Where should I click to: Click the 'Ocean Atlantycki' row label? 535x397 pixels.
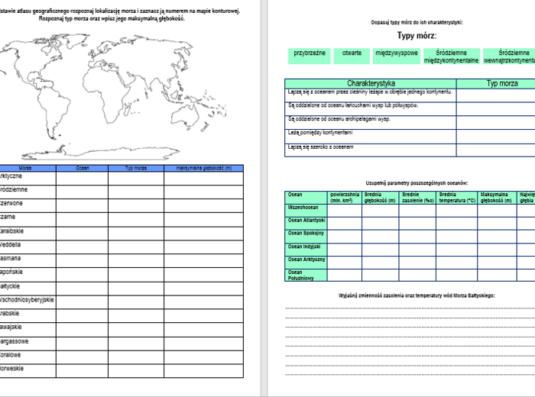[306, 220]
